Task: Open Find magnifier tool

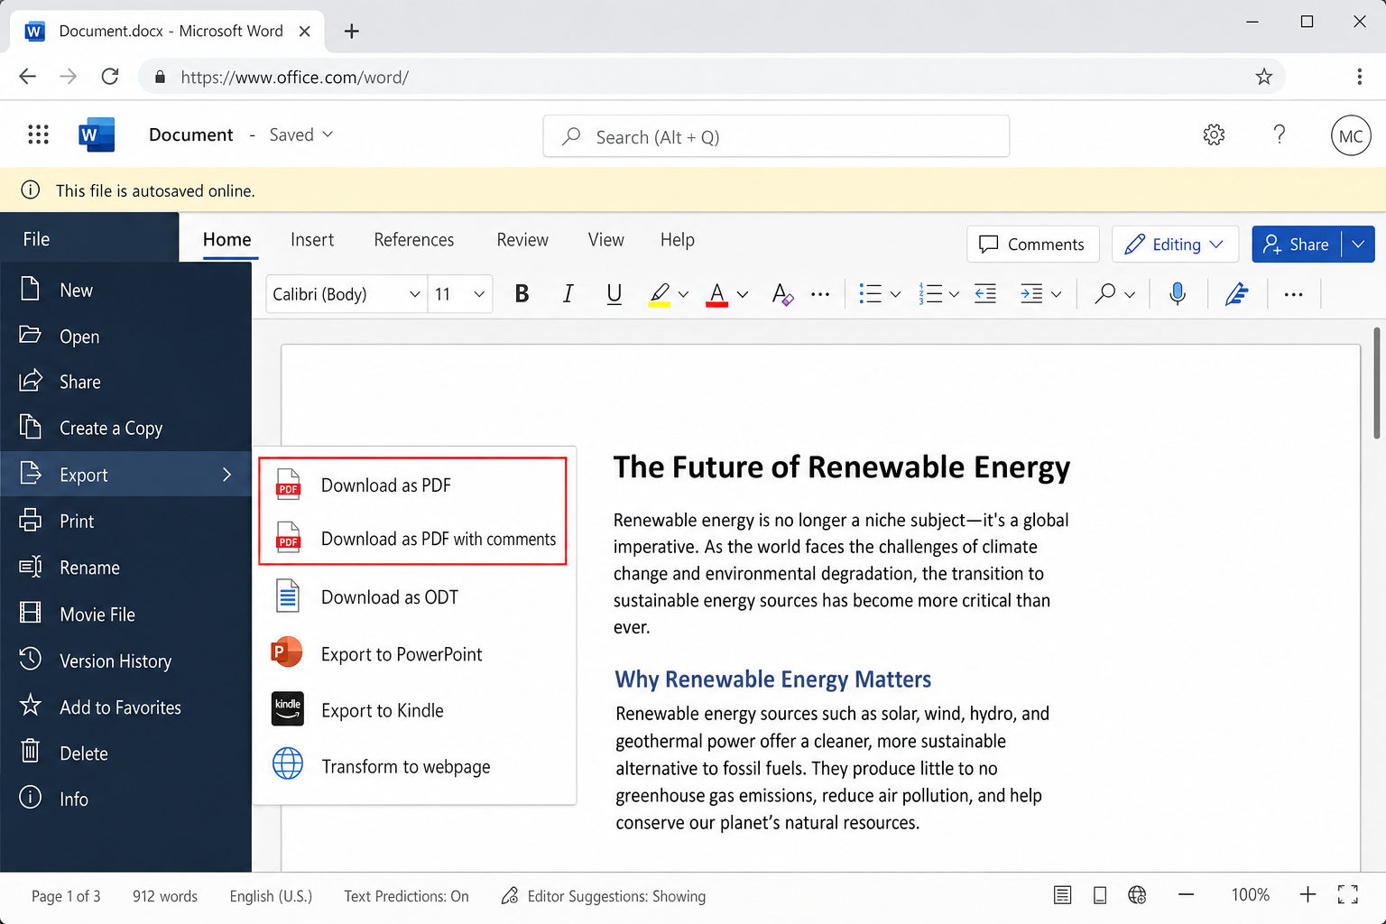Action: pyautogui.click(x=1104, y=294)
